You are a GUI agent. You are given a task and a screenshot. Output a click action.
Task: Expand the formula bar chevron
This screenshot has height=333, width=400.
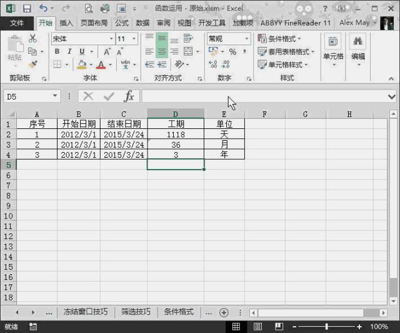coord(392,96)
